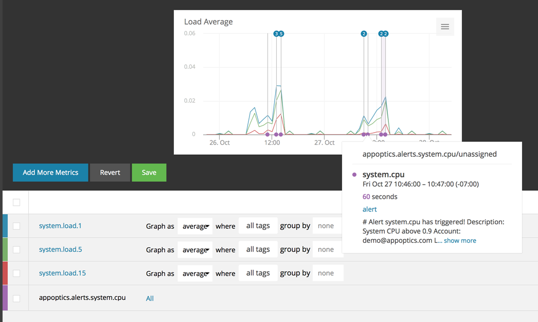Tick the select-all checkbox in the table header
This screenshot has height=322, width=538.
click(x=16, y=202)
